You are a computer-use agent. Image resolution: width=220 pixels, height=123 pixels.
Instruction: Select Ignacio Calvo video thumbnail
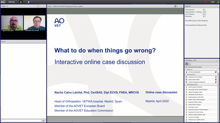tap(12, 23)
